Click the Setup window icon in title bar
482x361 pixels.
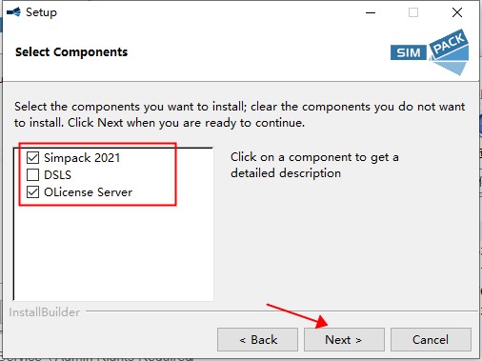click(x=13, y=12)
